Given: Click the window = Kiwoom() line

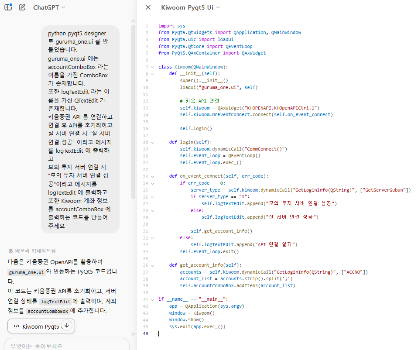Looking at the screenshot, I should click(192, 313).
